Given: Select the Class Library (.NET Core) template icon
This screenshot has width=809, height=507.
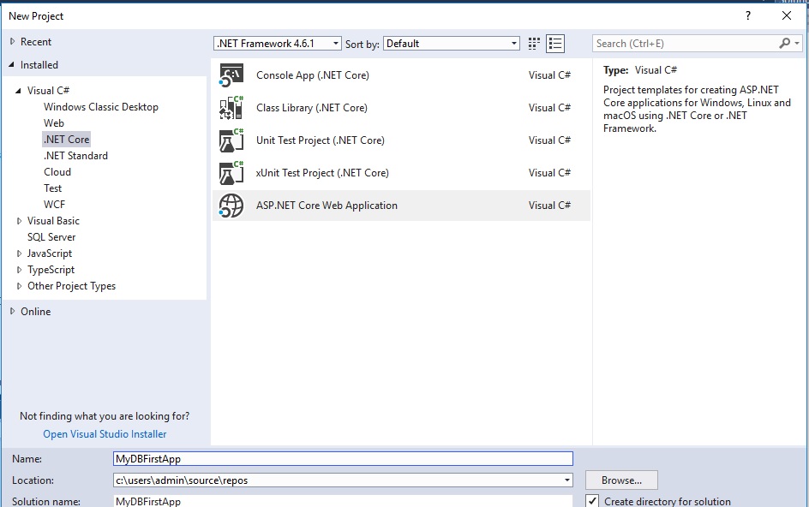Looking at the screenshot, I should pyautogui.click(x=231, y=107).
